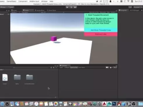The height and width of the screenshot is (107, 143).
Task: Open Safari from the dock
Action: coord(2,104)
